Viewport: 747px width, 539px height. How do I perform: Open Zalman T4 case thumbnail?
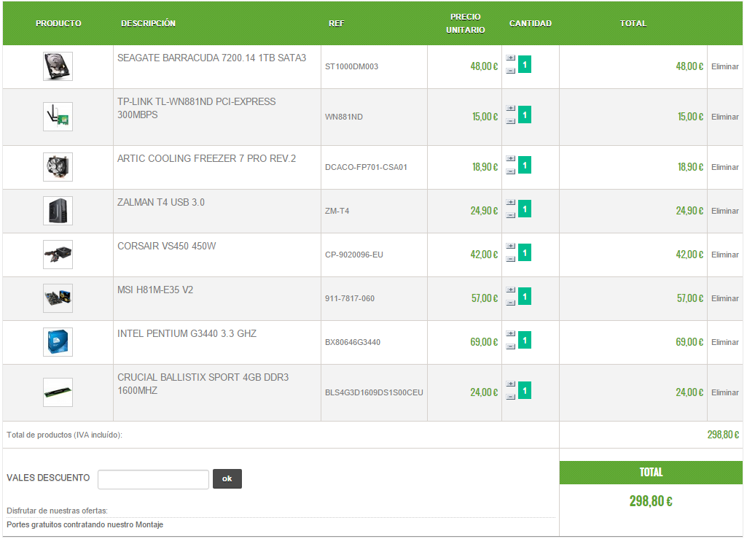[x=58, y=211]
